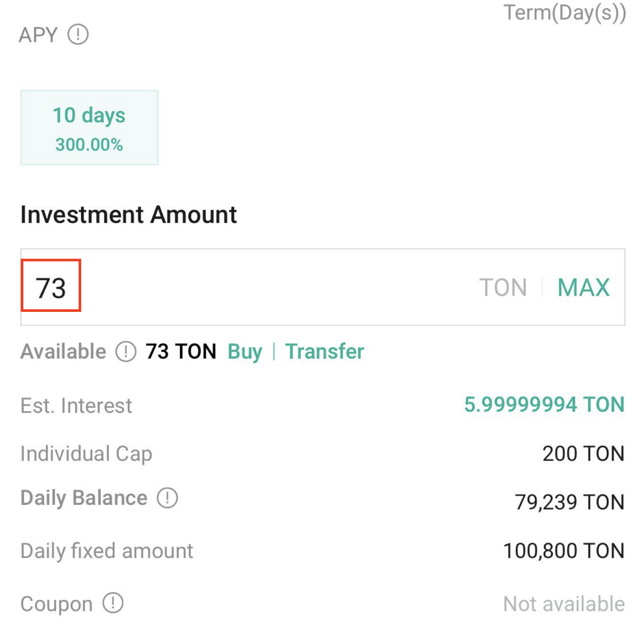Click the TON currency label in the input
This screenshot has width=638, height=635.
(503, 288)
